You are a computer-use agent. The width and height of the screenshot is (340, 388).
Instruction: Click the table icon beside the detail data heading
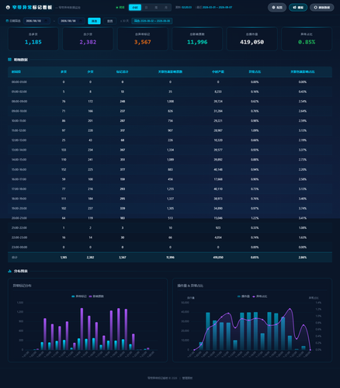9,60
